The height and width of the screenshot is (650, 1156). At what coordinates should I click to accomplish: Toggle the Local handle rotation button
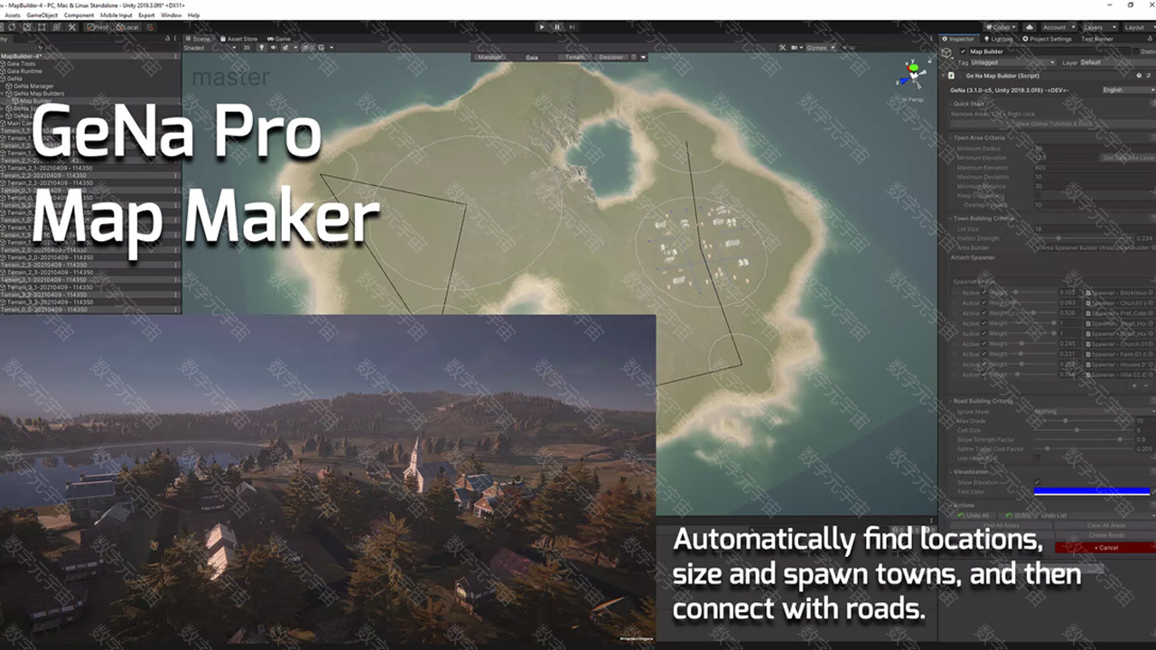[126, 27]
